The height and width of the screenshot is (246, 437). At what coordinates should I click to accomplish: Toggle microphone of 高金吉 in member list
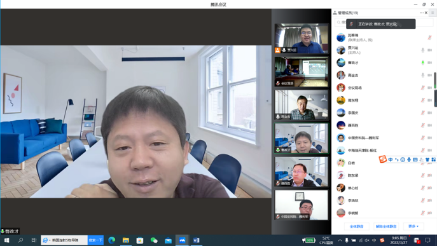(x=423, y=75)
